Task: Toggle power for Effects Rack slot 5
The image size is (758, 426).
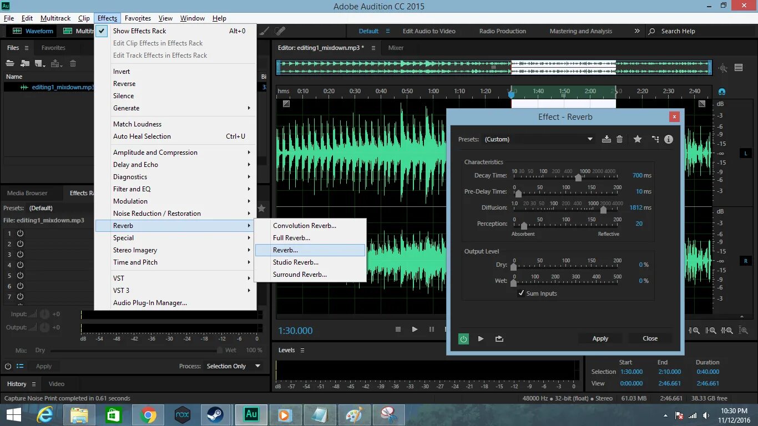Action: pyautogui.click(x=21, y=275)
